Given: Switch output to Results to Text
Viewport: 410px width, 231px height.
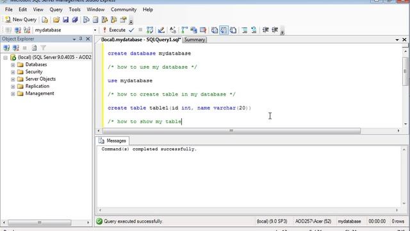Looking at the screenshot, I should 215,30.
